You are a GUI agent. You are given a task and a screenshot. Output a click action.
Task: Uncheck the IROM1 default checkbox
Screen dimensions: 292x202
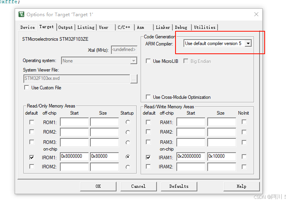click(x=32, y=157)
